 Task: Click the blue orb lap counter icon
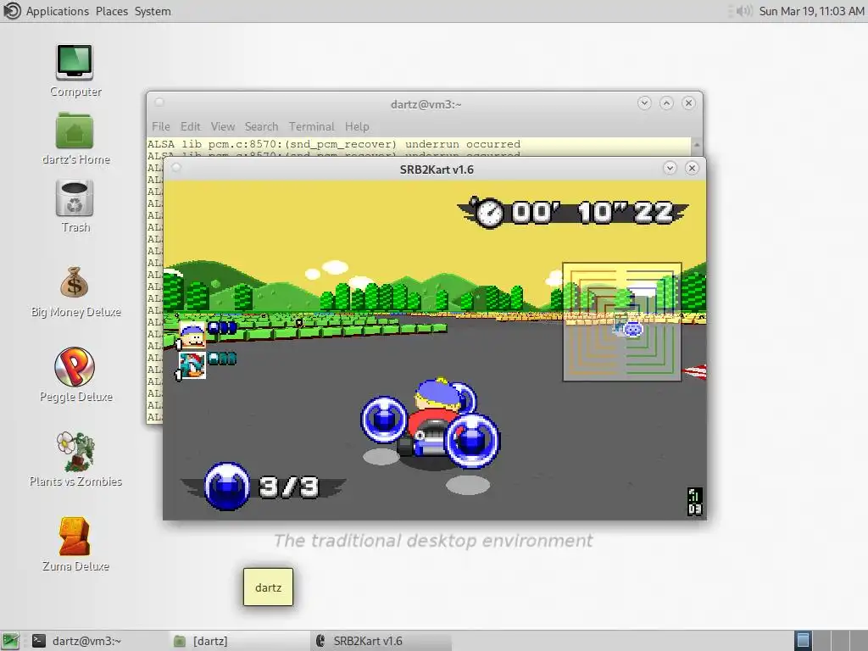click(227, 486)
